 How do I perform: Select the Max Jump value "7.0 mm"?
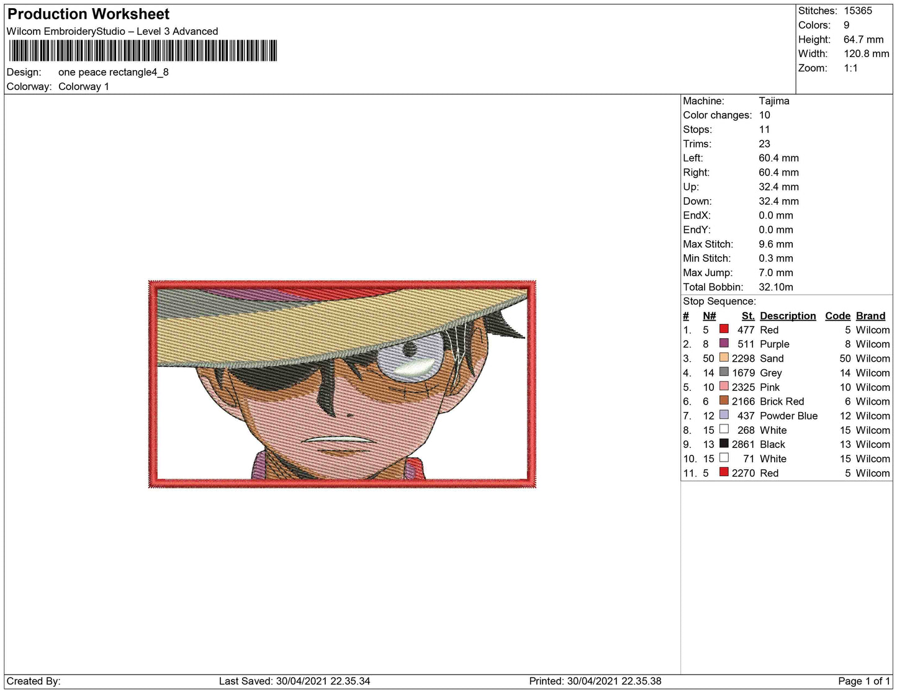[x=776, y=272]
